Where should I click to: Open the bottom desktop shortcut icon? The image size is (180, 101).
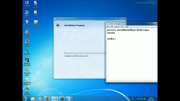pos(27,91)
